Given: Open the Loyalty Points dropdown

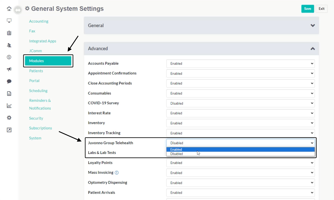Looking at the screenshot, I should tap(240, 163).
